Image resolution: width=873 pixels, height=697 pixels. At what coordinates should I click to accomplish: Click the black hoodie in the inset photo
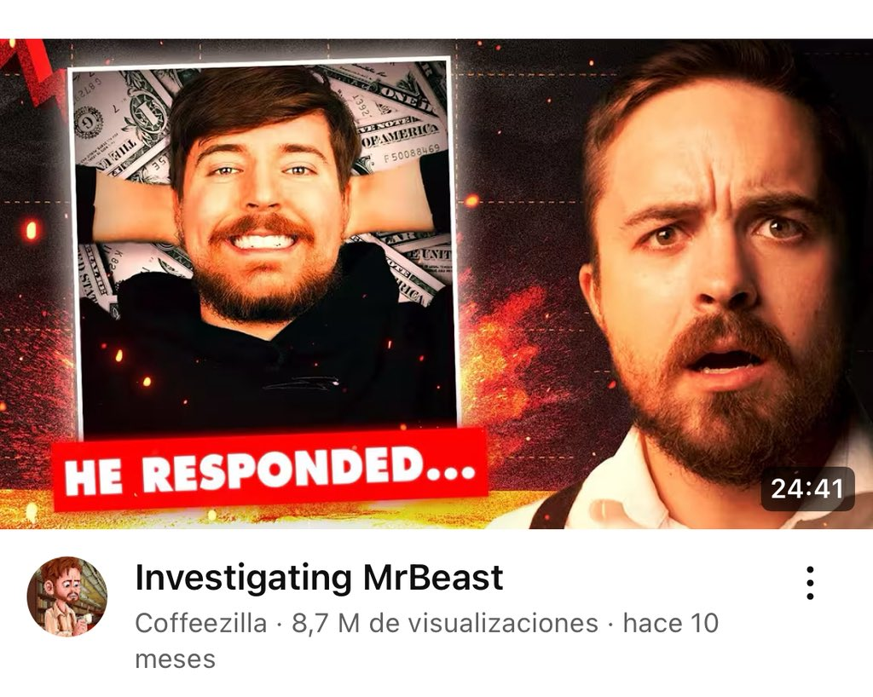pos(262,356)
